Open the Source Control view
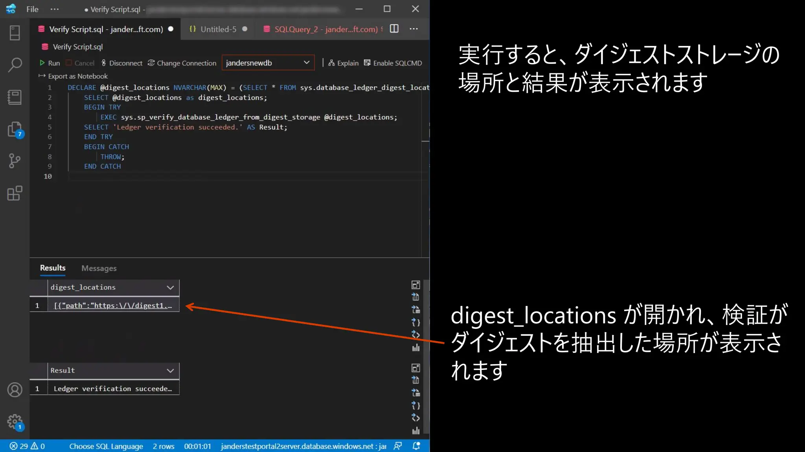The image size is (805, 452). [x=15, y=161]
